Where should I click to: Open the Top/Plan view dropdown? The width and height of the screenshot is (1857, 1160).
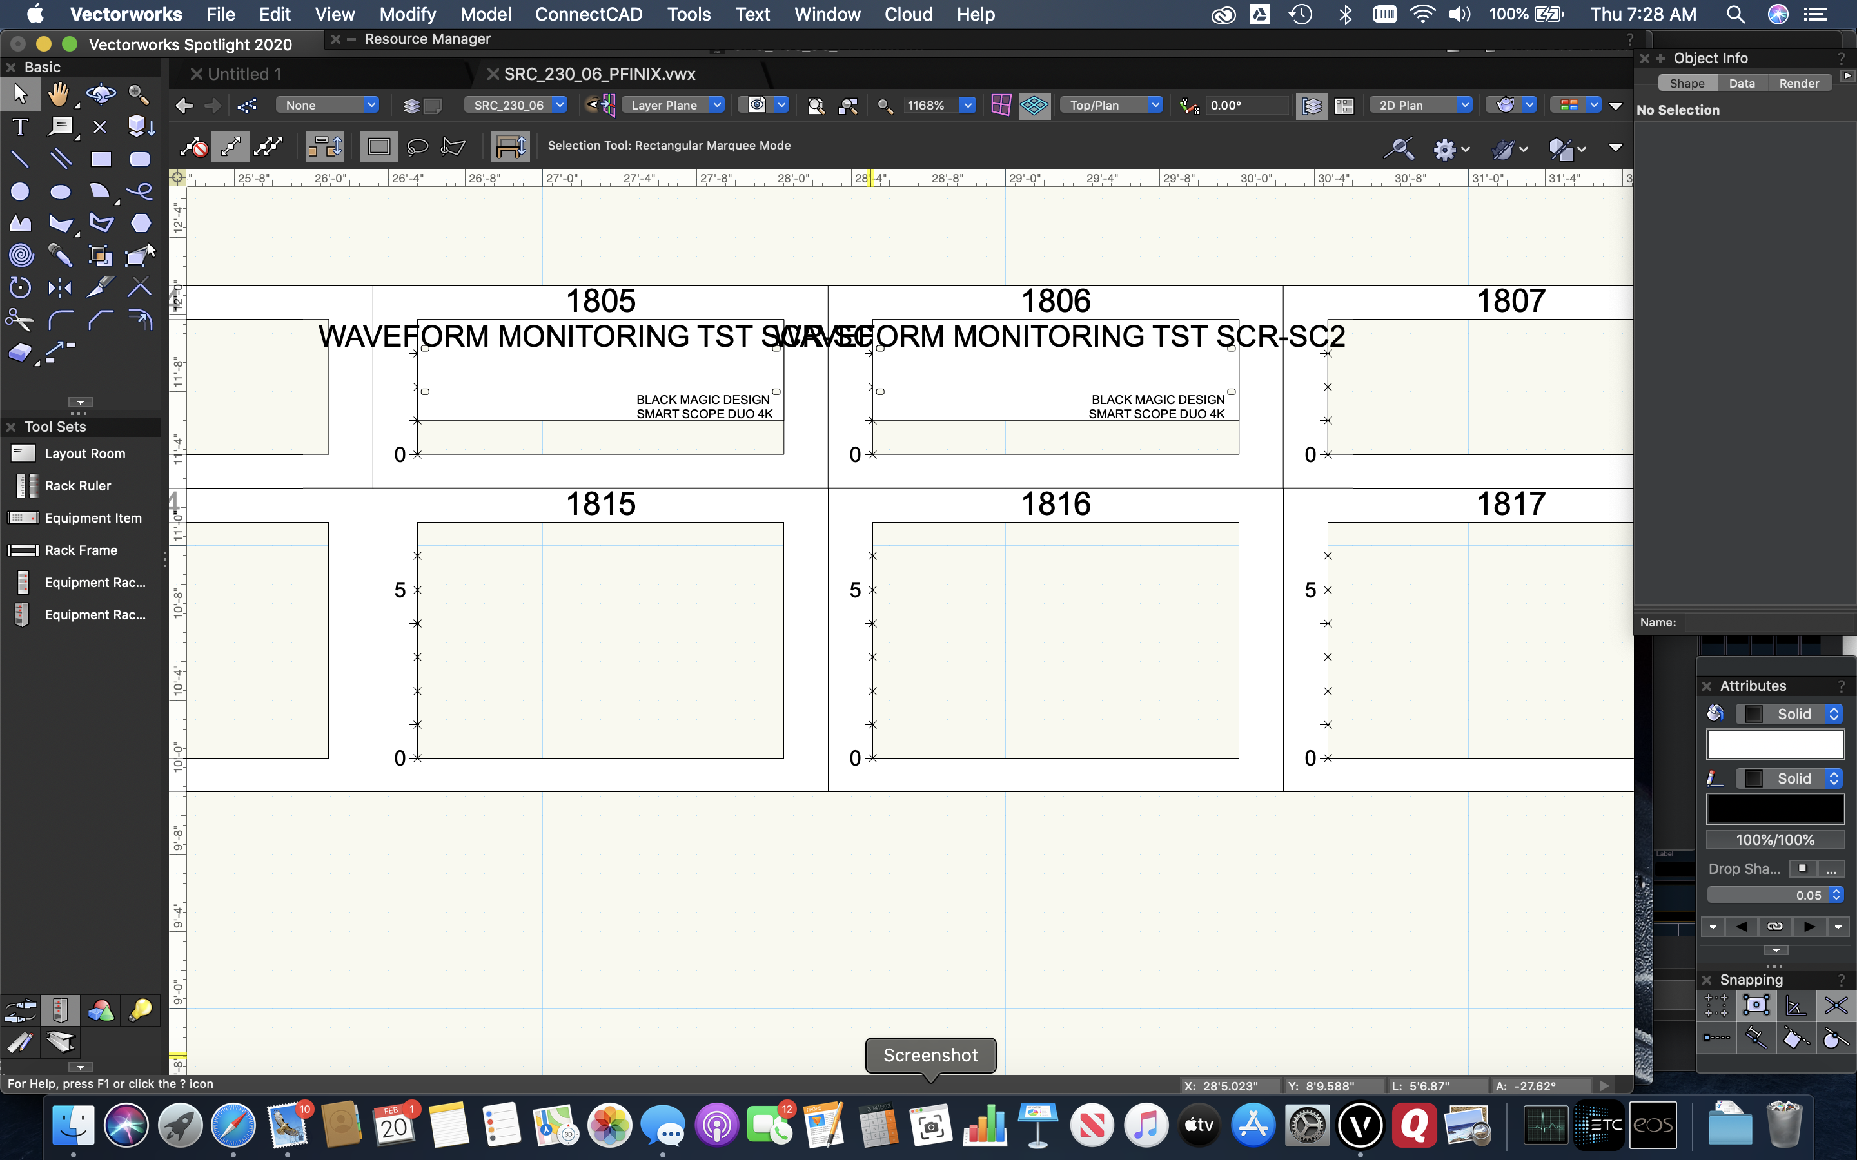pos(1112,104)
